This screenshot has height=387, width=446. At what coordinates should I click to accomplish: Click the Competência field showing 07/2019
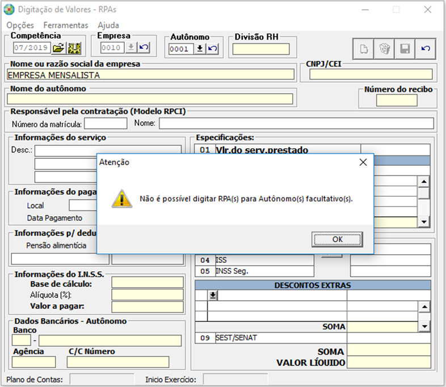(32, 48)
